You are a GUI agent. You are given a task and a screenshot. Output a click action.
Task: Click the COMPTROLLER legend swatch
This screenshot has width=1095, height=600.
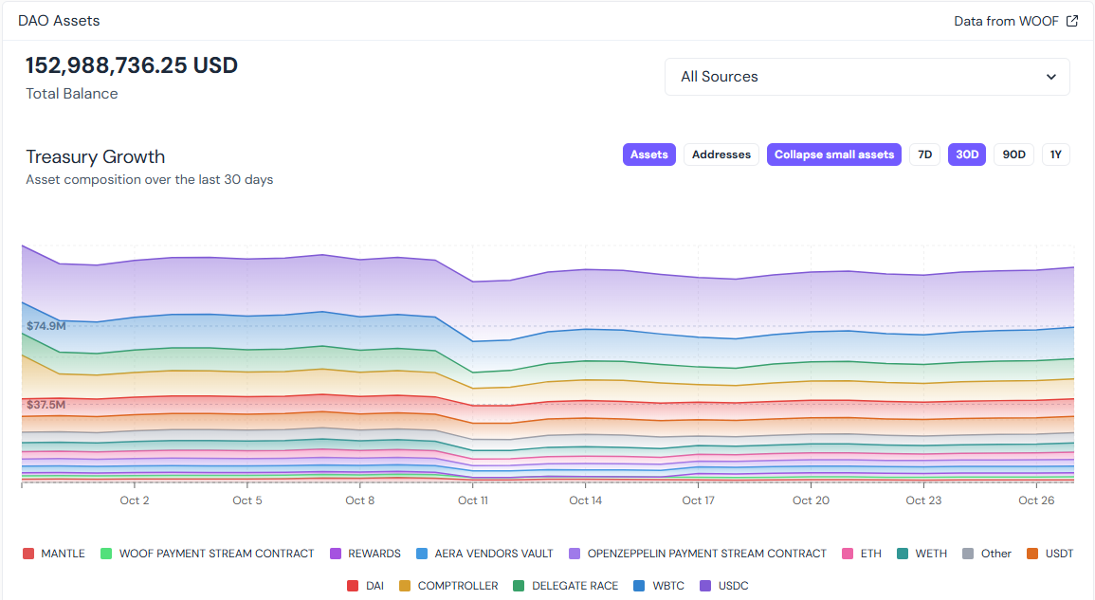pos(405,586)
